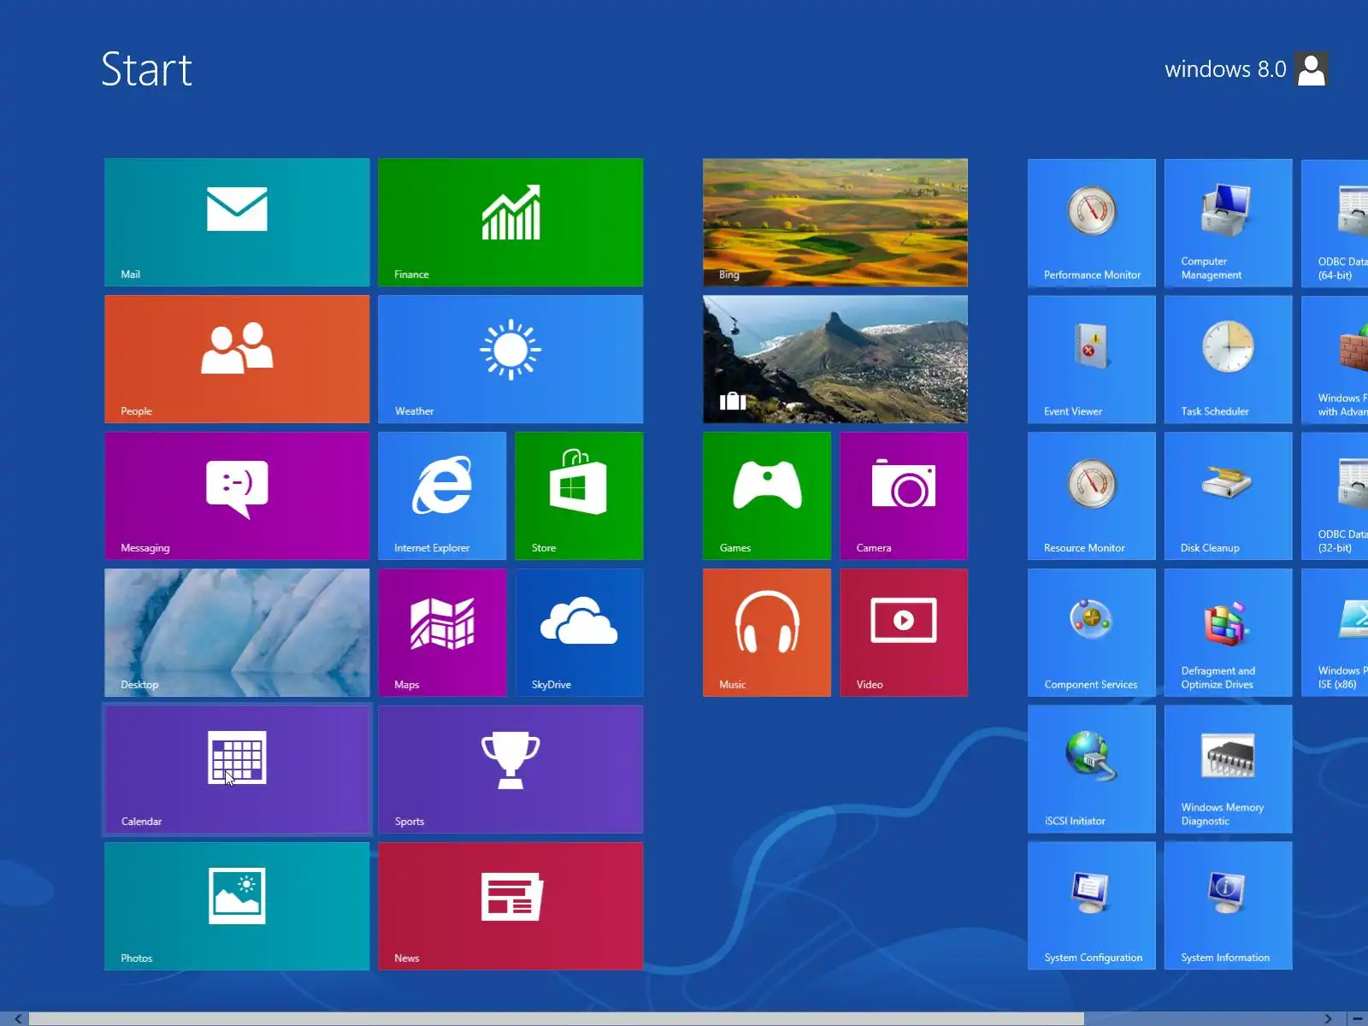Click the horizontal scrollbar thumb
Screen dimensions: 1368x1026
[x=557, y=1018]
